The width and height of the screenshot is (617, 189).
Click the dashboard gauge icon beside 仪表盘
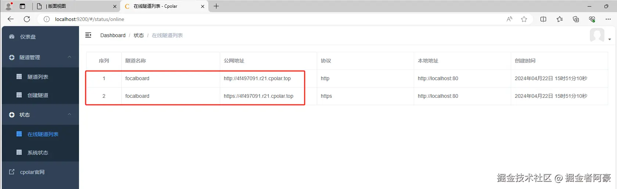[12, 37]
